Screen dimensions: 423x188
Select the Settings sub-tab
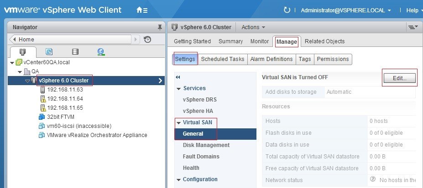click(x=185, y=59)
